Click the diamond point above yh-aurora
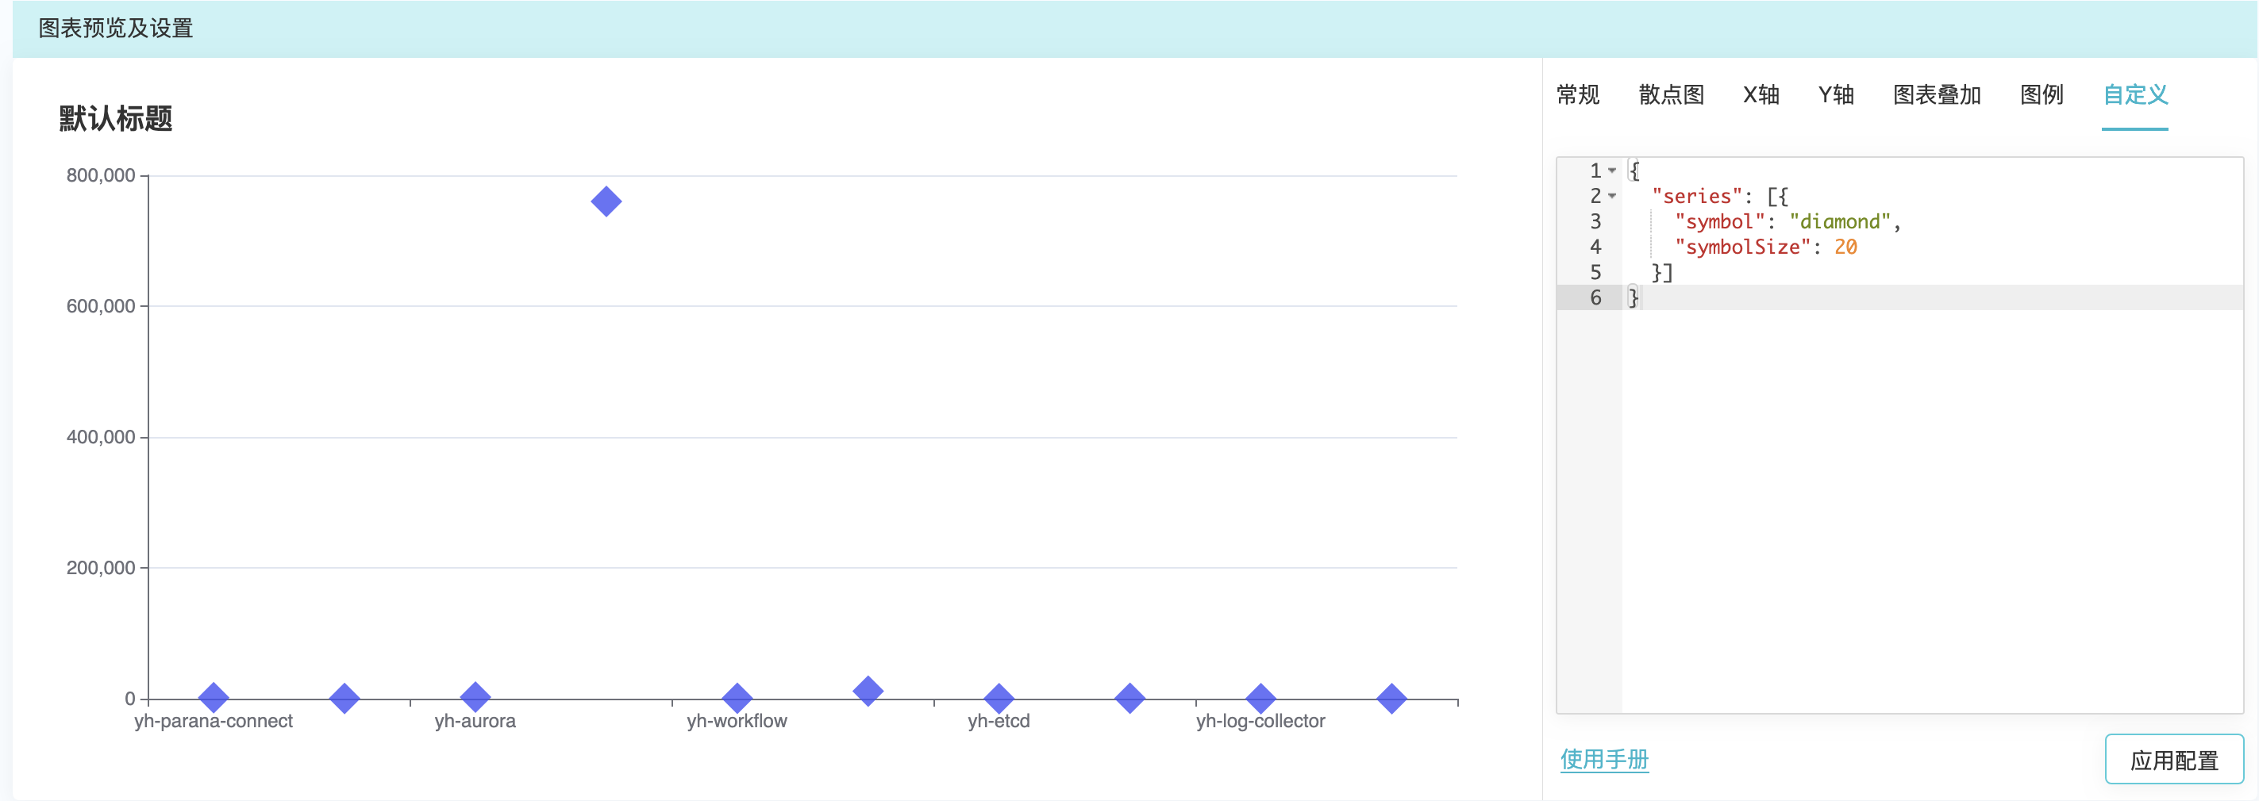2259x801 pixels. point(475,698)
